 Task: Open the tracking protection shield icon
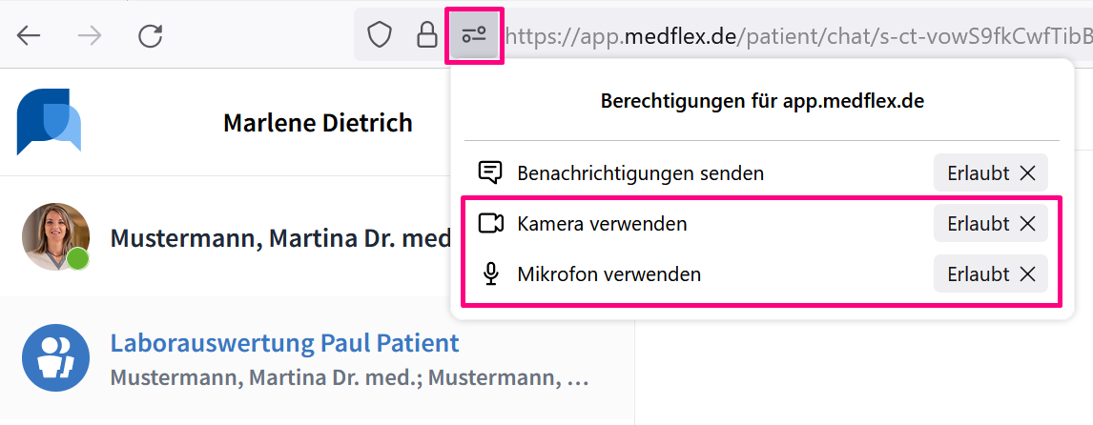pos(380,35)
